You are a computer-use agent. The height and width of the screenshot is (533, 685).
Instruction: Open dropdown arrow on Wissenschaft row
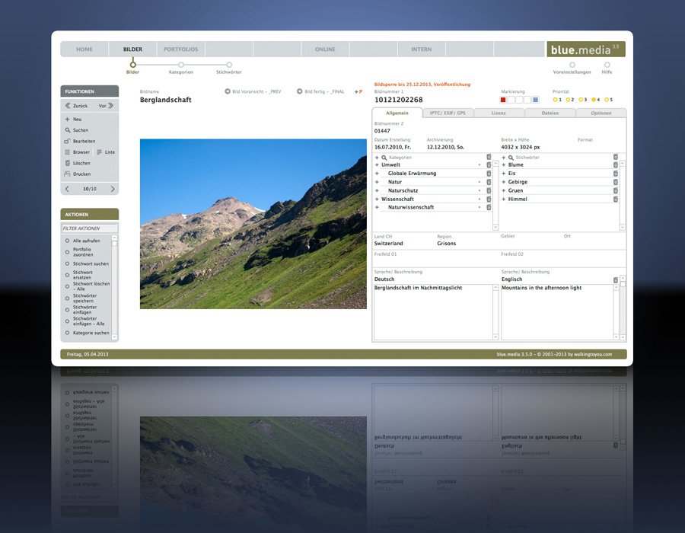tap(479, 199)
